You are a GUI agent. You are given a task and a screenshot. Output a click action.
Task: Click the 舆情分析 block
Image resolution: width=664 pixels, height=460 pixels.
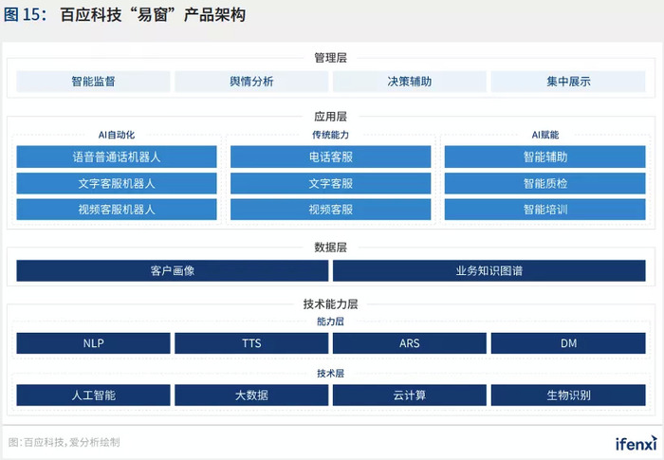251,82
